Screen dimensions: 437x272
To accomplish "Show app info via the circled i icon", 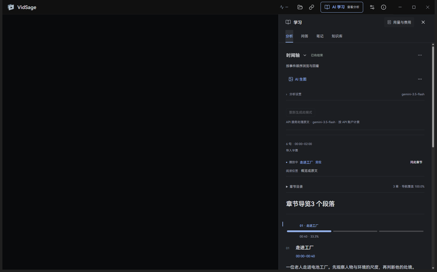I will click(x=384, y=7).
